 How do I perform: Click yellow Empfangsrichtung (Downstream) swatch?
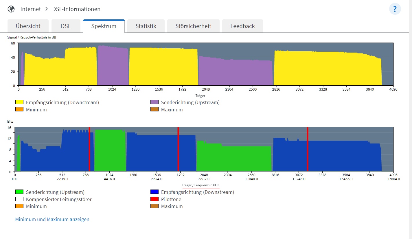tap(19, 102)
